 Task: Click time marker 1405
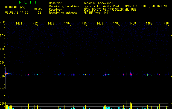pos(83,23)
